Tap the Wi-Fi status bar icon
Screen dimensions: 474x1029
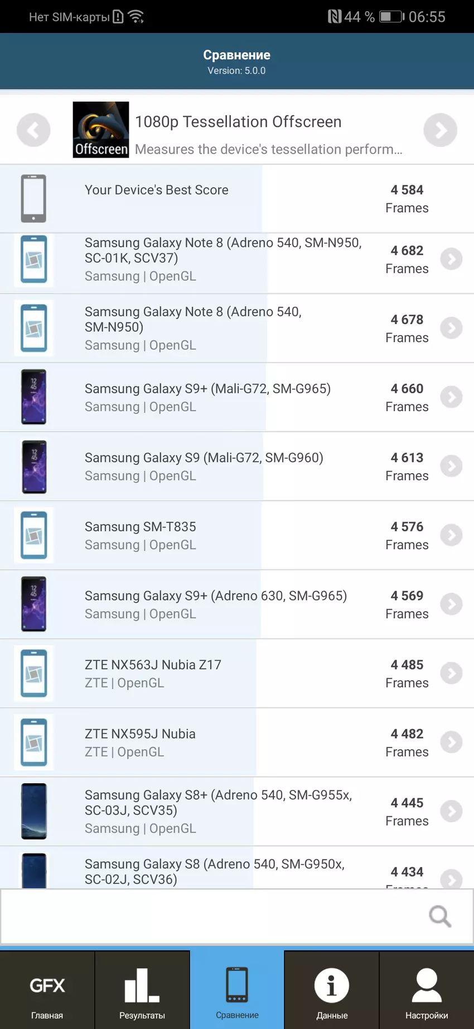[136, 17]
